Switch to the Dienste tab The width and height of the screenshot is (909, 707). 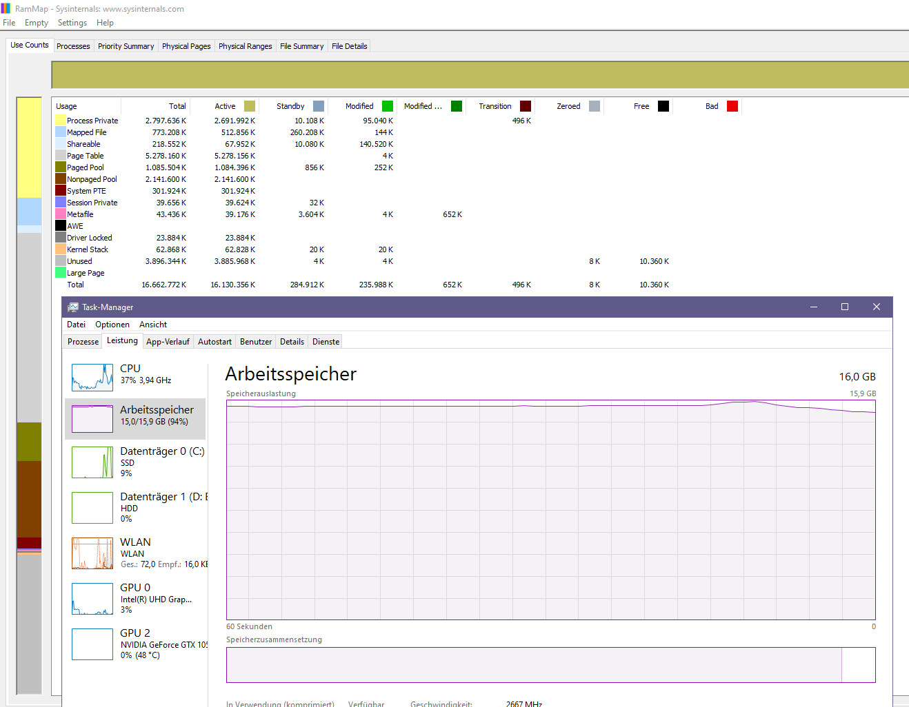[326, 342]
